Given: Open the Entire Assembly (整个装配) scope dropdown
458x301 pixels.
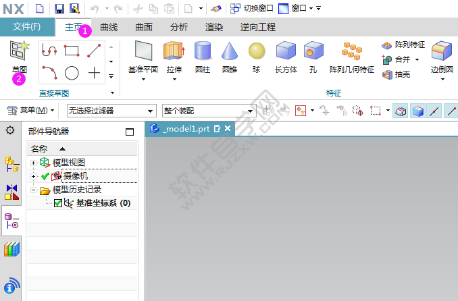Looking at the screenshot, I should 209,111.
